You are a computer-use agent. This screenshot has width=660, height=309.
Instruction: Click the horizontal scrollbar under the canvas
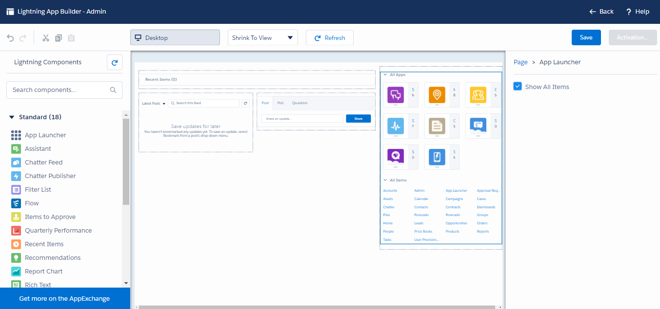pos(317,307)
